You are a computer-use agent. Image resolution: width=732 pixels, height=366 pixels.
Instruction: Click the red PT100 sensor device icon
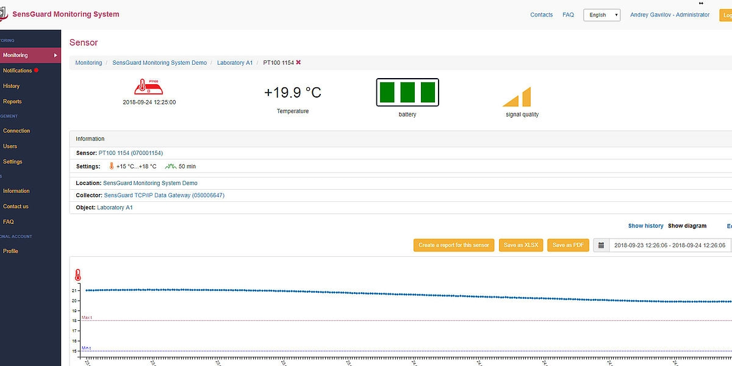149,87
